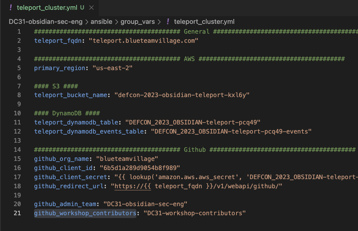Expand chevron after ansible breadcrumb

coord(116,22)
